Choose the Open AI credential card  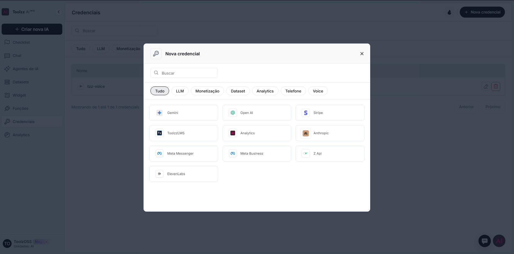257,113
